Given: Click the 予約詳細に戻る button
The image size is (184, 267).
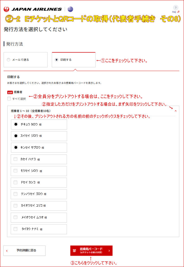Looking at the screenshot, I should click(24, 251).
